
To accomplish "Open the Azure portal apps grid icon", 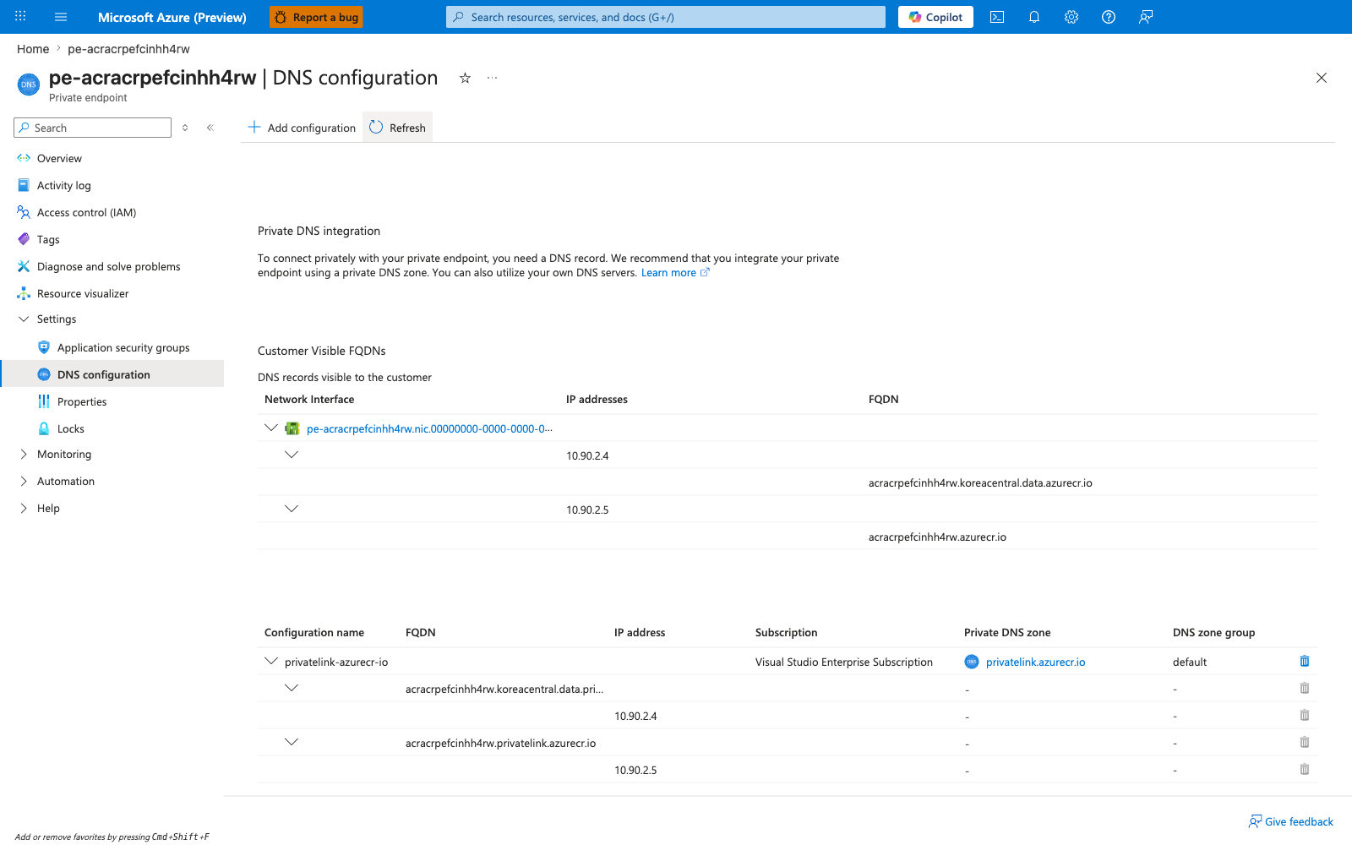I will 20,17.
